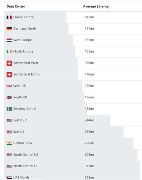This screenshot has width=142, height=180.
Task: Click the 142ms latency value
Action: point(89,17)
